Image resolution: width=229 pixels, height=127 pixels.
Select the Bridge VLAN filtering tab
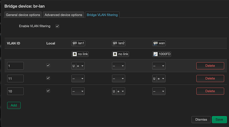pyautogui.click(x=102, y=15)
